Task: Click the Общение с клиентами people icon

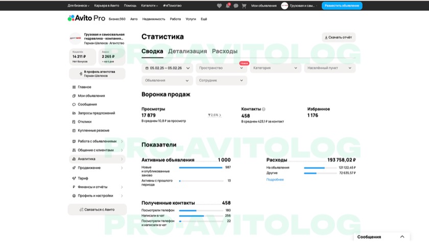Action: [x=74, y=150]
